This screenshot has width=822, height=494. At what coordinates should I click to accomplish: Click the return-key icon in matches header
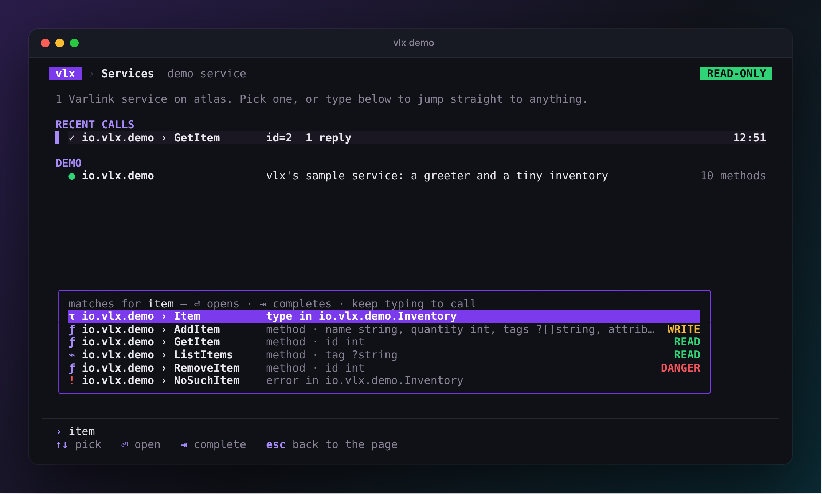(x=197, y=304)
